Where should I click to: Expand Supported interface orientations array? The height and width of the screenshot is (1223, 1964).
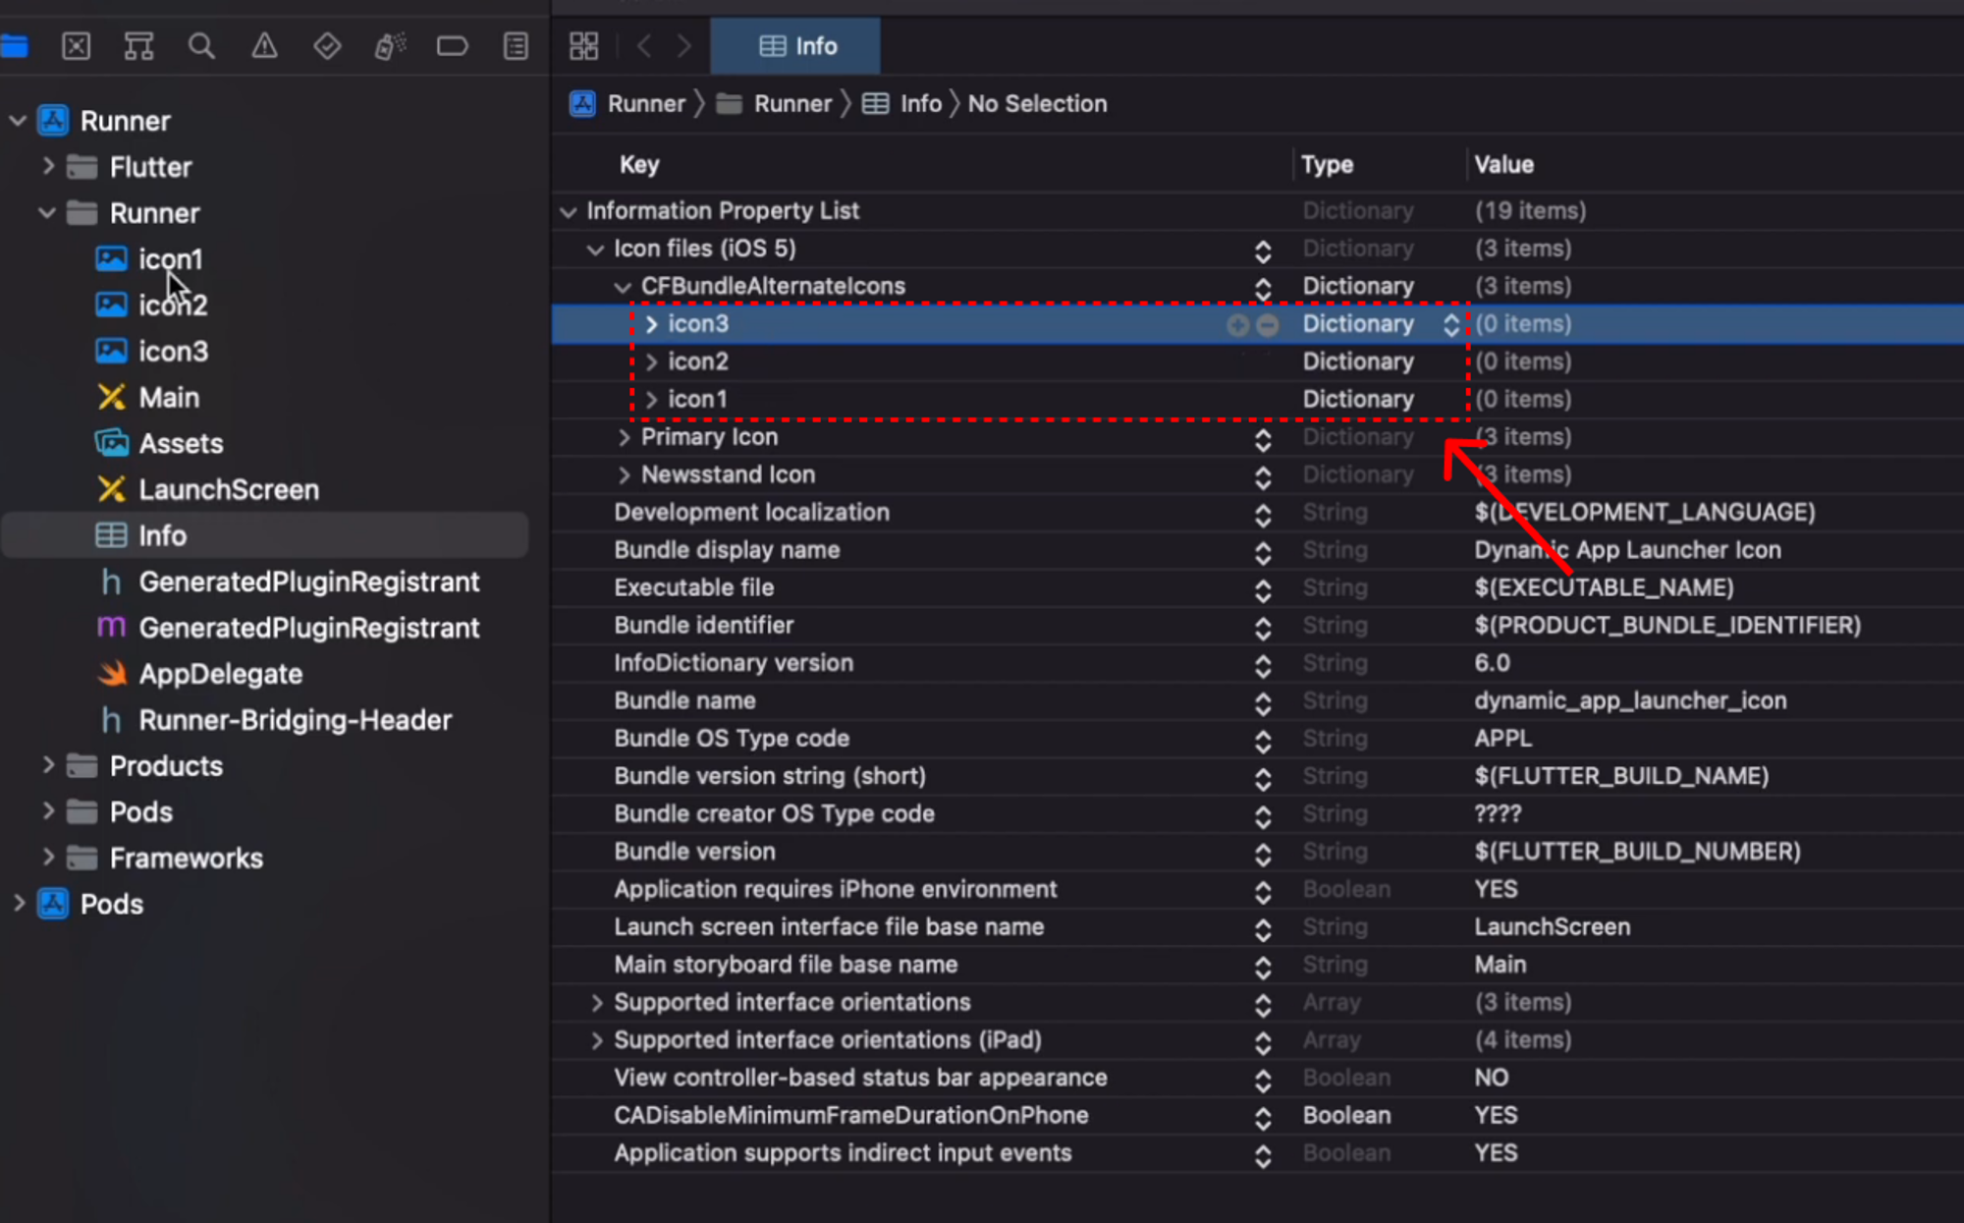(x=596, y=1003)
